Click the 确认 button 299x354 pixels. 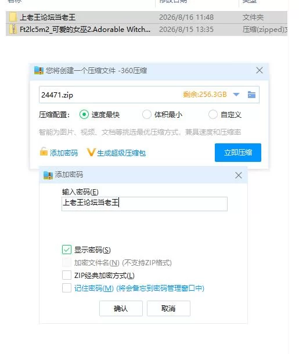[121, 308]
